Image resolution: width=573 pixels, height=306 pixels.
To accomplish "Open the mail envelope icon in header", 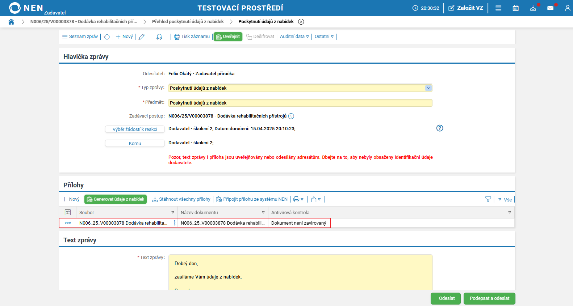I will 550,8.
